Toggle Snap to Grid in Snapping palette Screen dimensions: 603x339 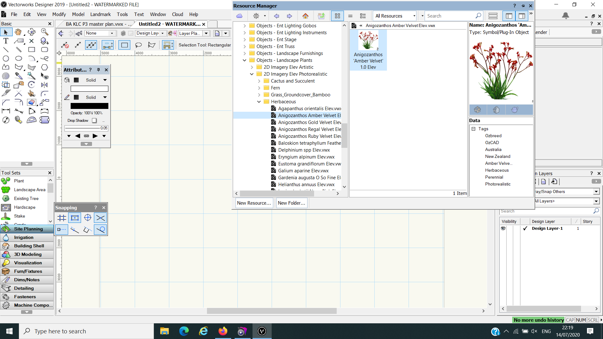click(x=62, y=218)
